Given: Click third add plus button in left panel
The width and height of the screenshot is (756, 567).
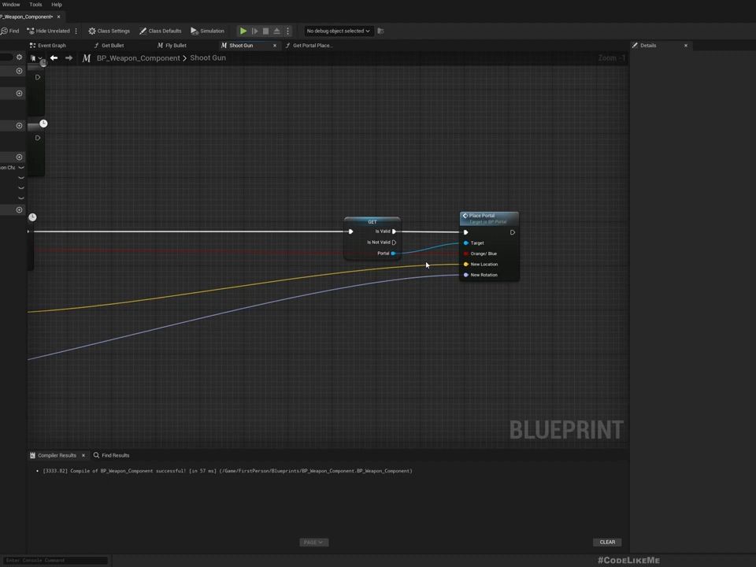Looking at the screenshot, I should click(x=19, y=125).
